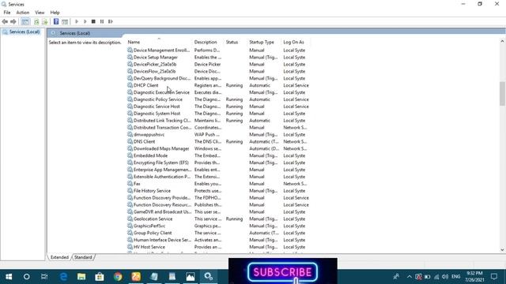Image resolution: width=506 pixels, height=284 pixels.
Task: Select the Fax service row
Action: (218, 184)
